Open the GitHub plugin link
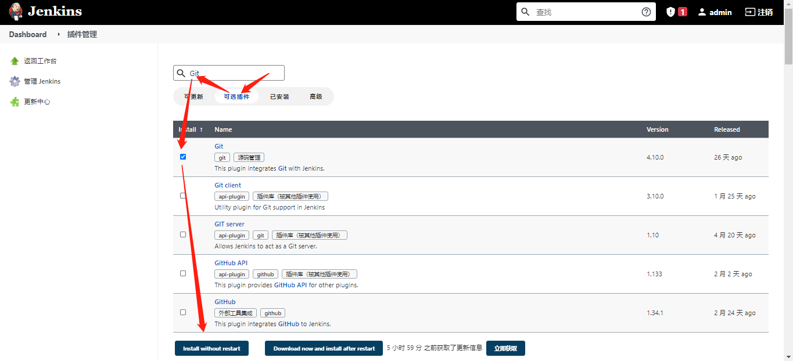 [x=225, y=302]
